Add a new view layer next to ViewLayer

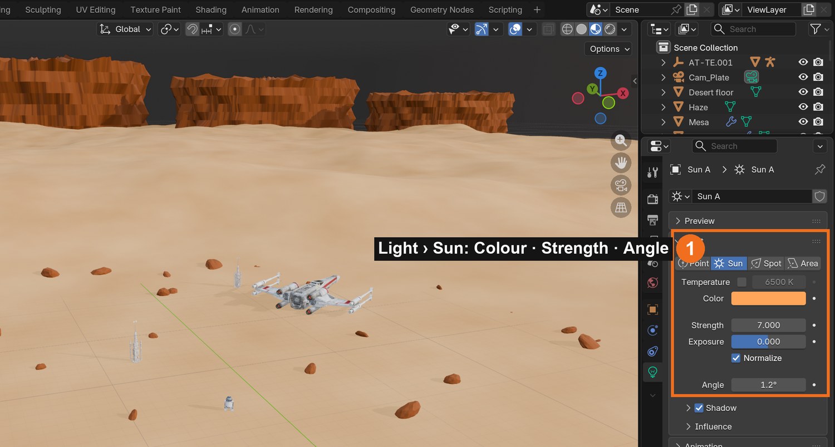coord(808,9)
